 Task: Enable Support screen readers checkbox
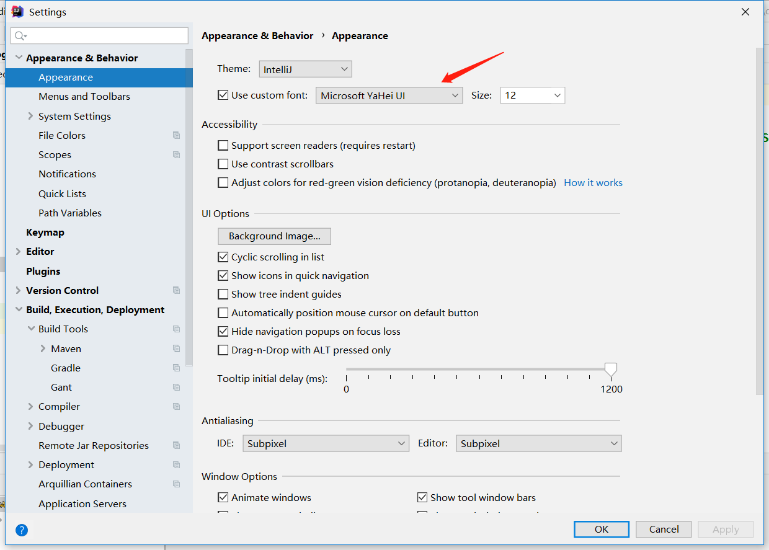pyautogui.click(x=223, y=145)
